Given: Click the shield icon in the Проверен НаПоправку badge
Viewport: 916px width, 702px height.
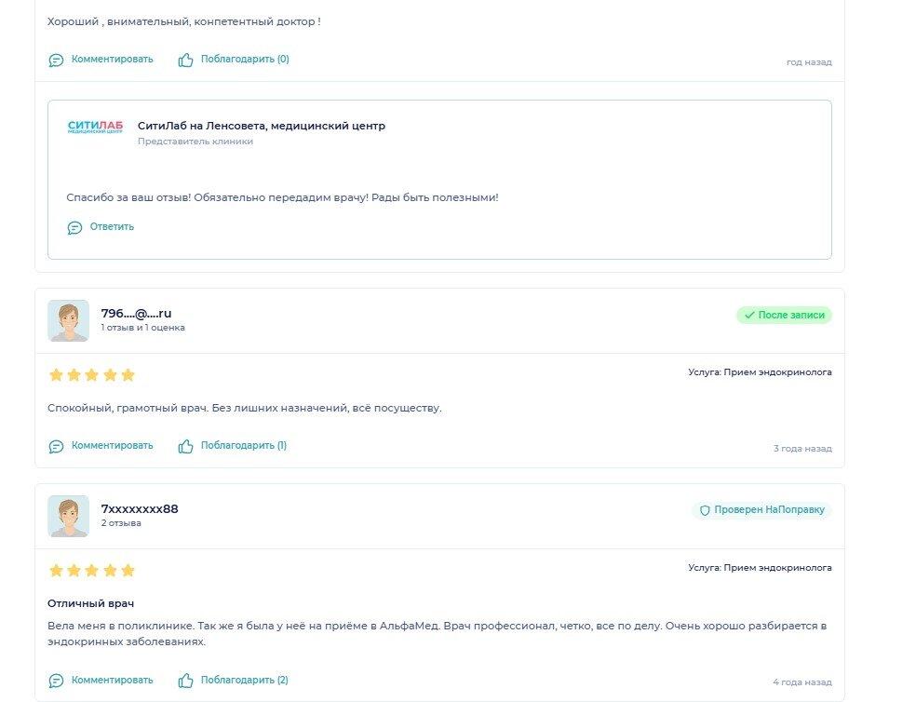Looking at the screenshot, I should [x=705, y=510].
